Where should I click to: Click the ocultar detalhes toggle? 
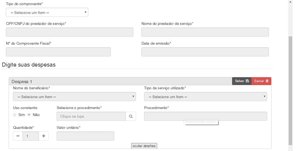(x=144, y=146)
